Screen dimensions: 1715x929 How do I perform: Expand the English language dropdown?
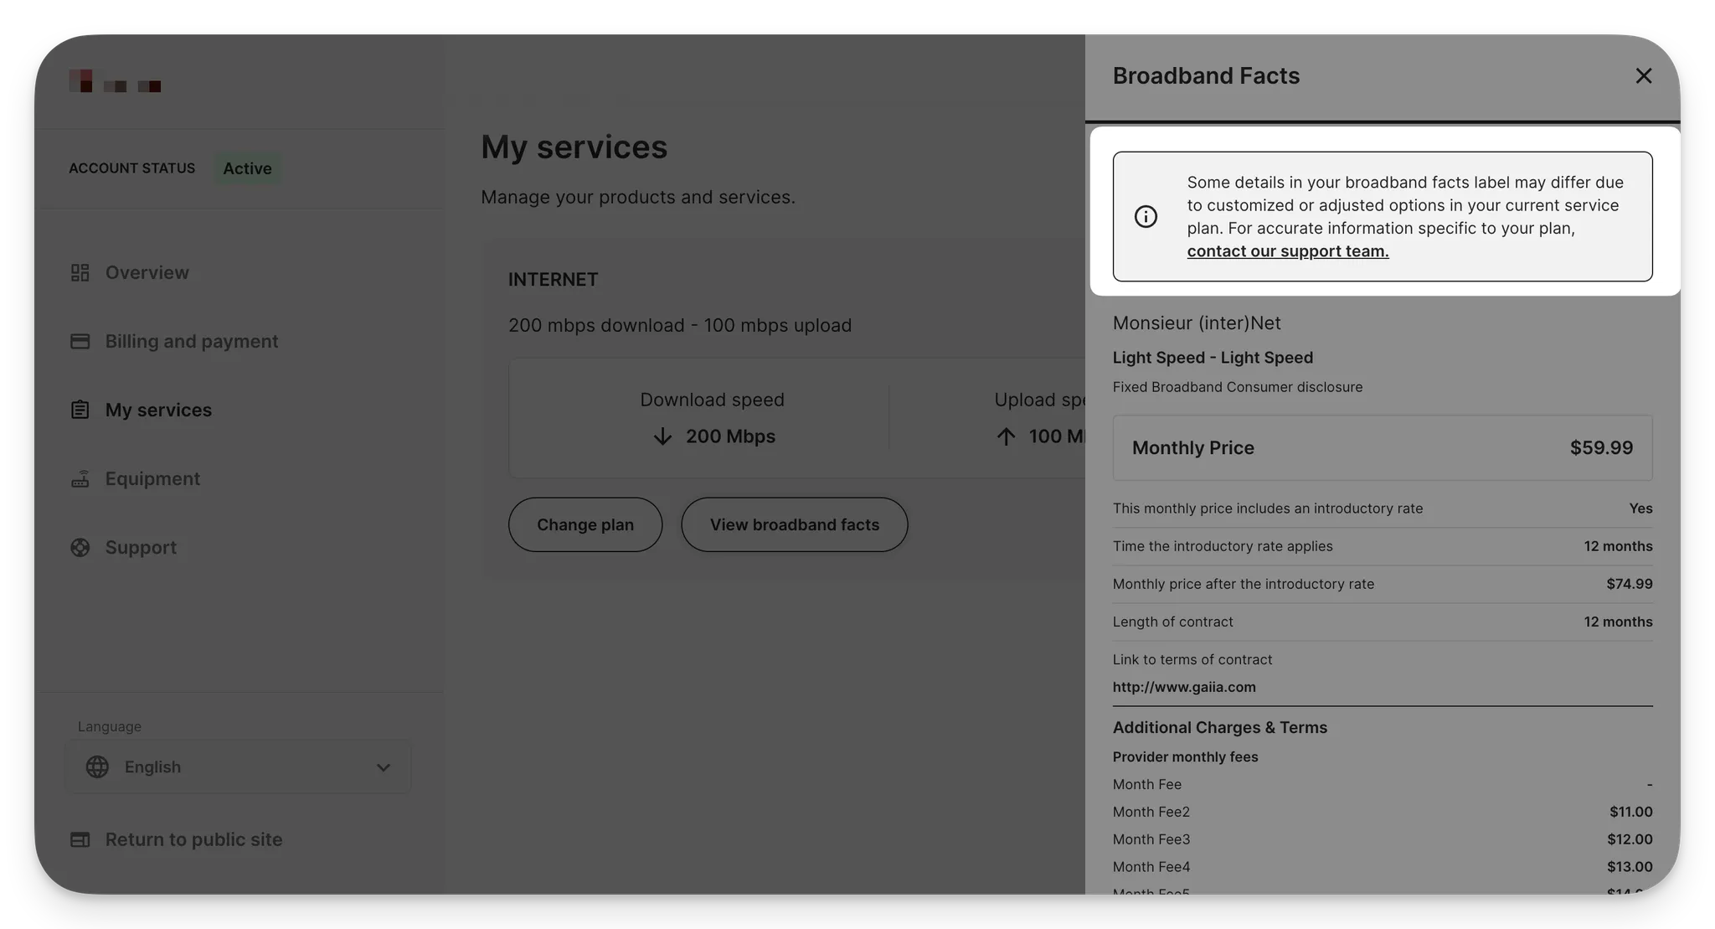coord(238,767)
